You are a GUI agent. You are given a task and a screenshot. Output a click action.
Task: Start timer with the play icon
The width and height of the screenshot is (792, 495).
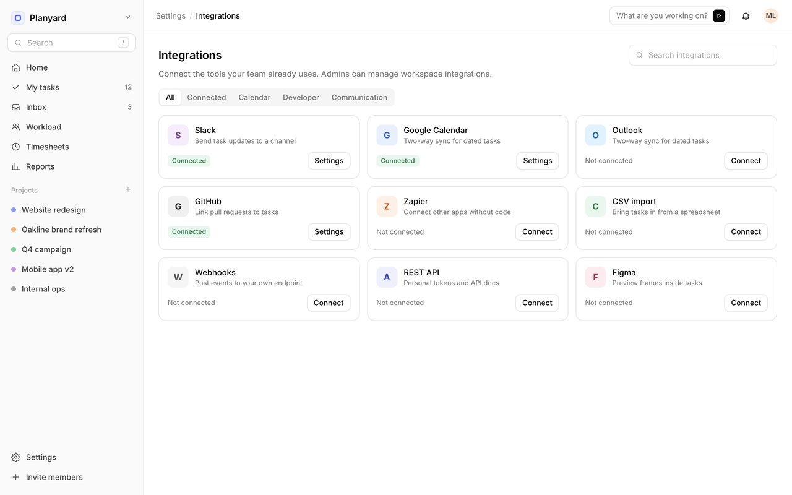tap(719, 16)
